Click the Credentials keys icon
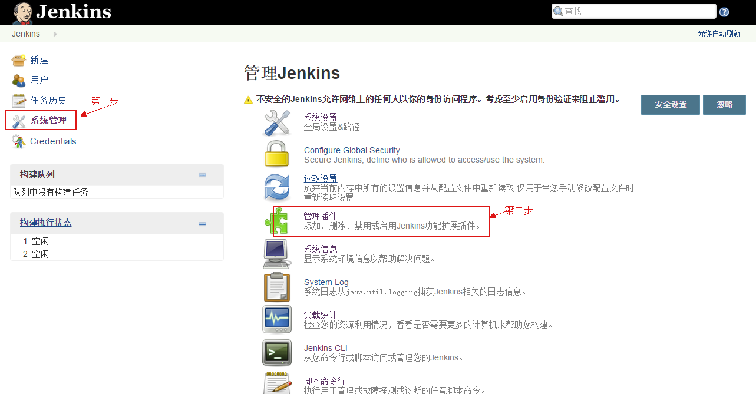The height and width of the screenshot is (394, 756). 19,142
